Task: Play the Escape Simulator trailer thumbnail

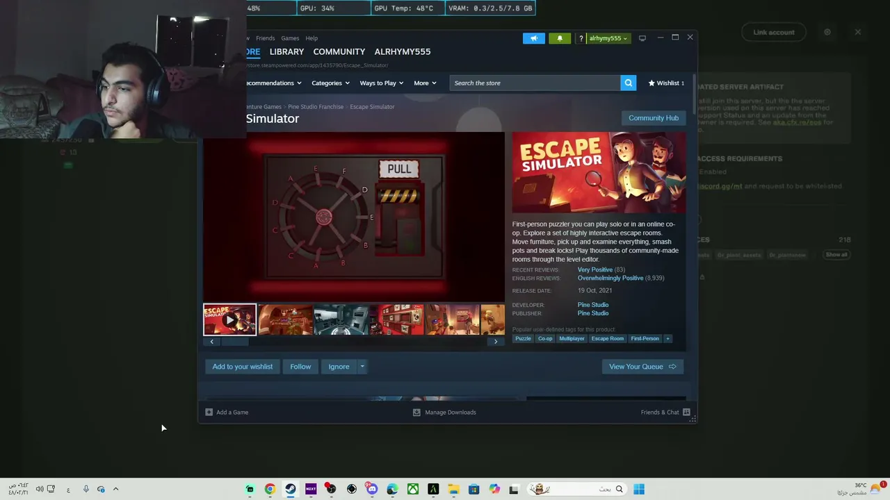Action: tap(229, 319)
